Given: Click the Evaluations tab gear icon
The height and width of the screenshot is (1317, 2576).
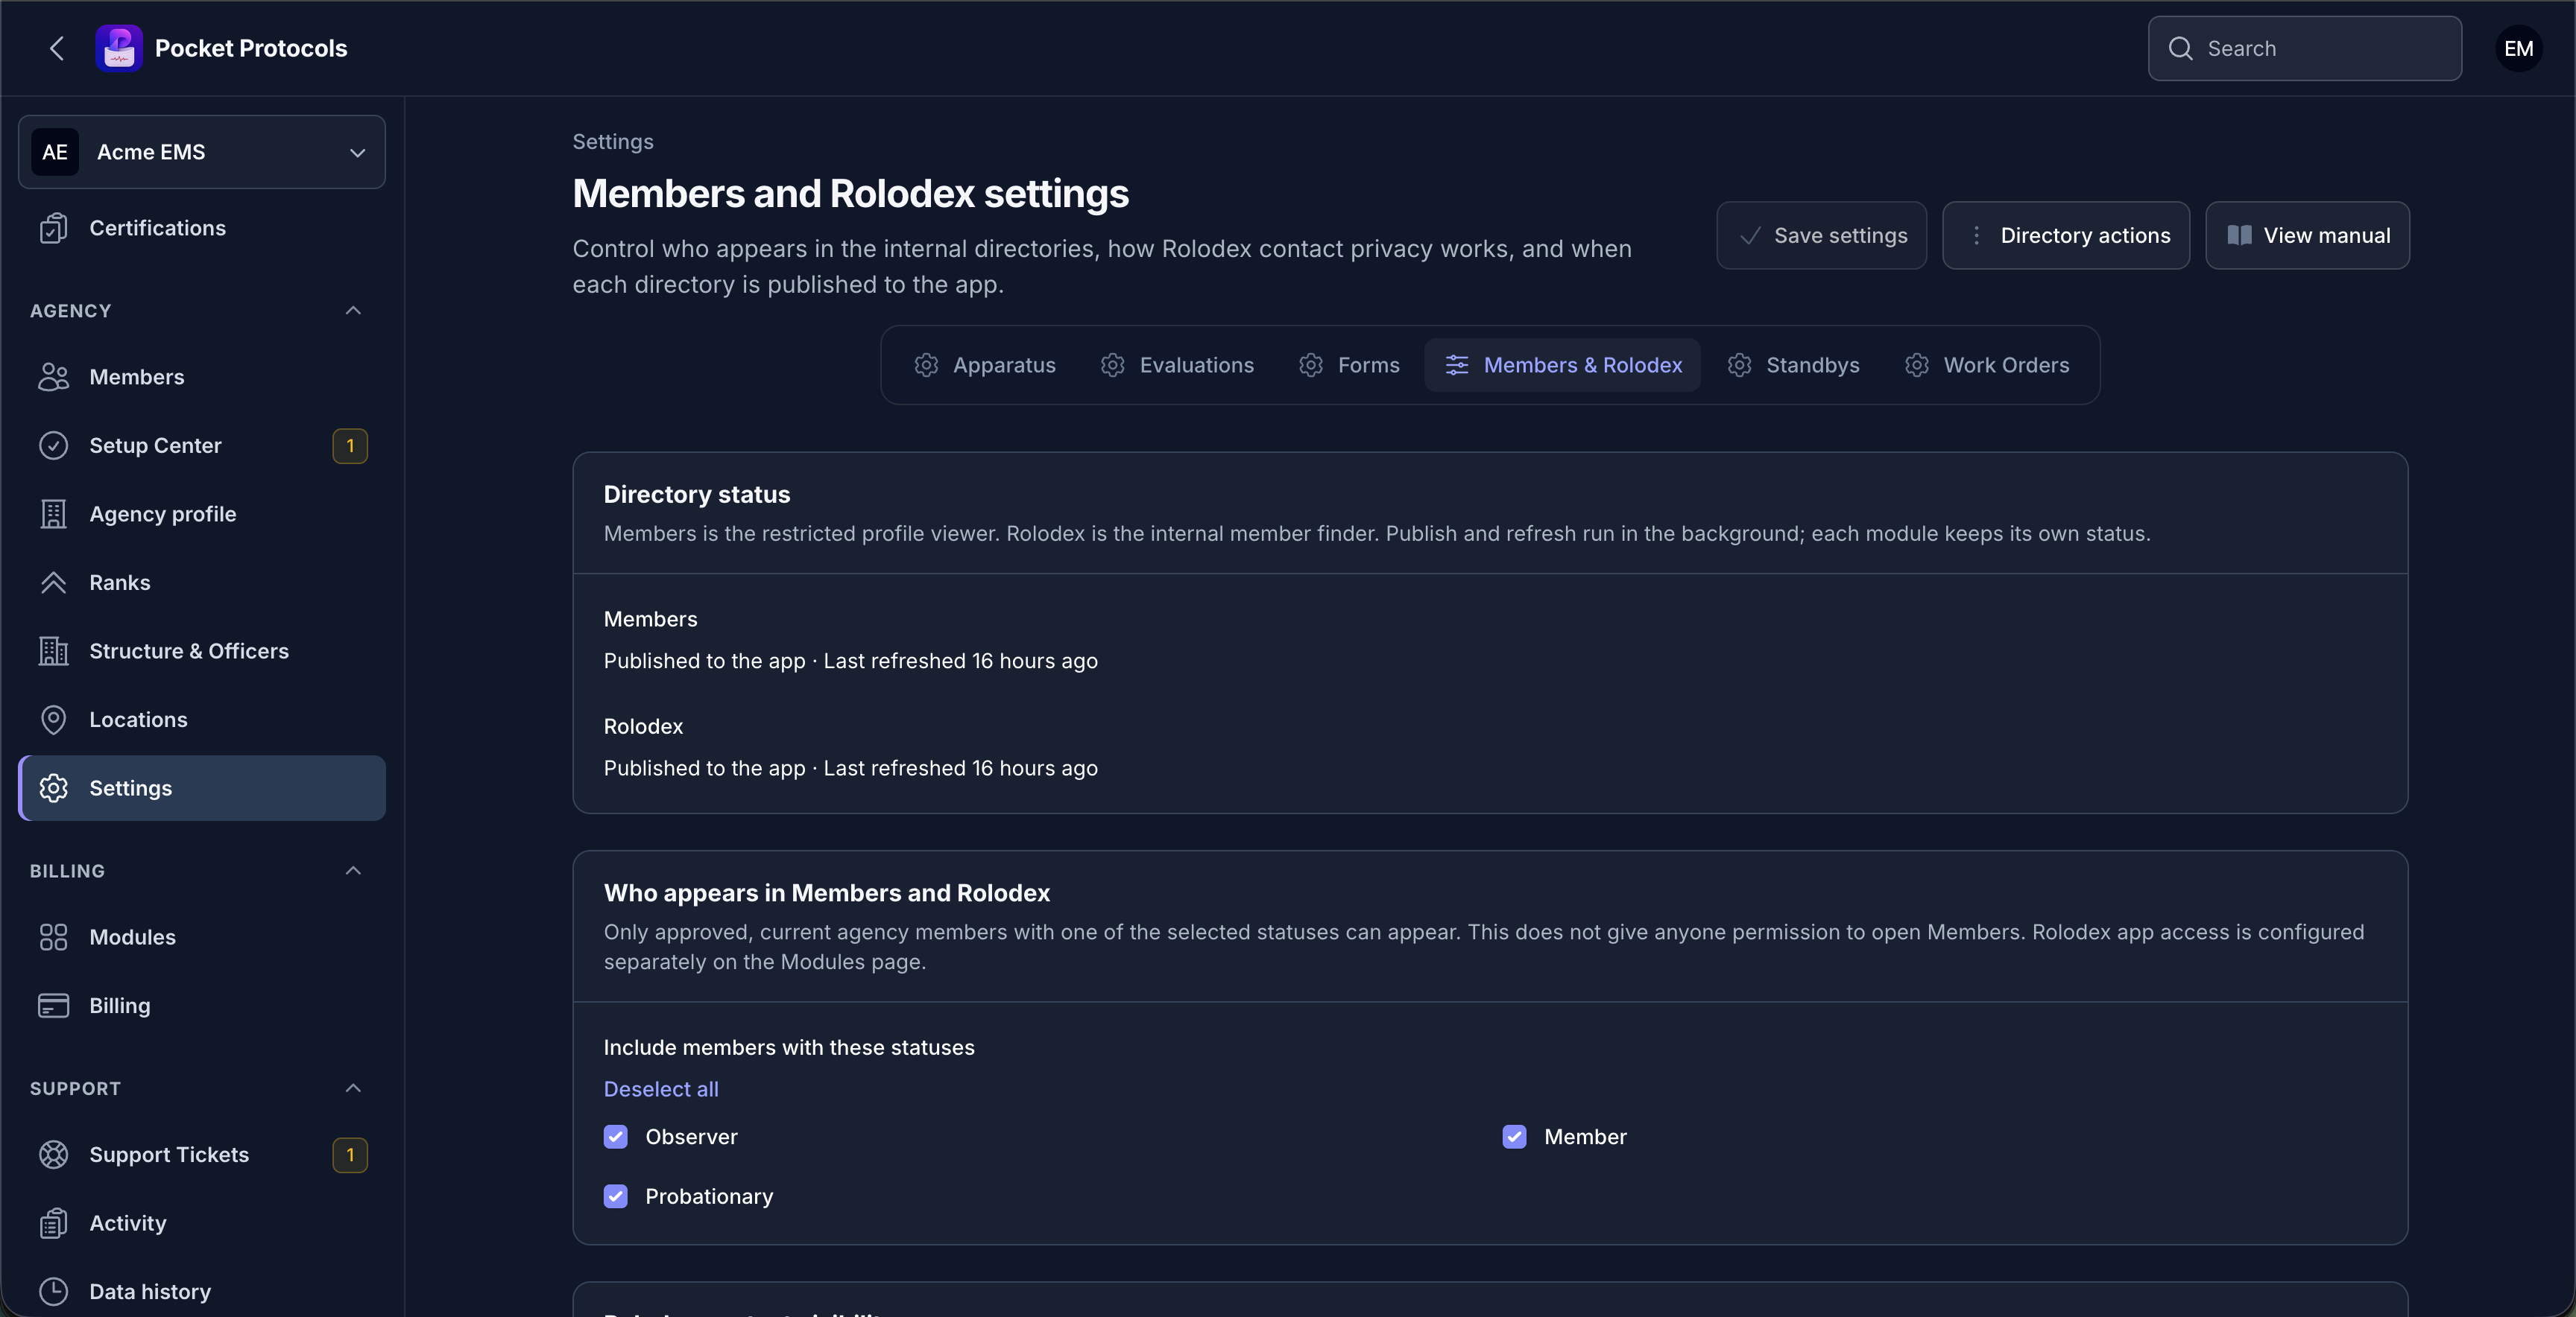Looking at the screenshot, I should (1113, 365).
